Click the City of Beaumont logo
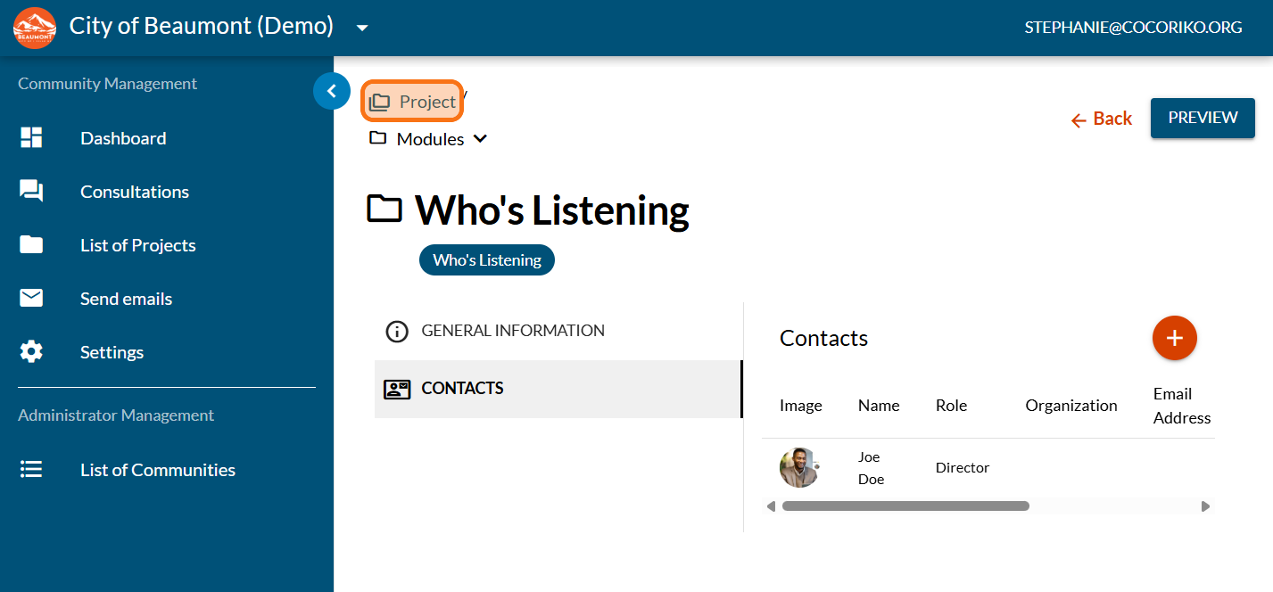Viewport: 1273px width, 592px height. [35, 28]
